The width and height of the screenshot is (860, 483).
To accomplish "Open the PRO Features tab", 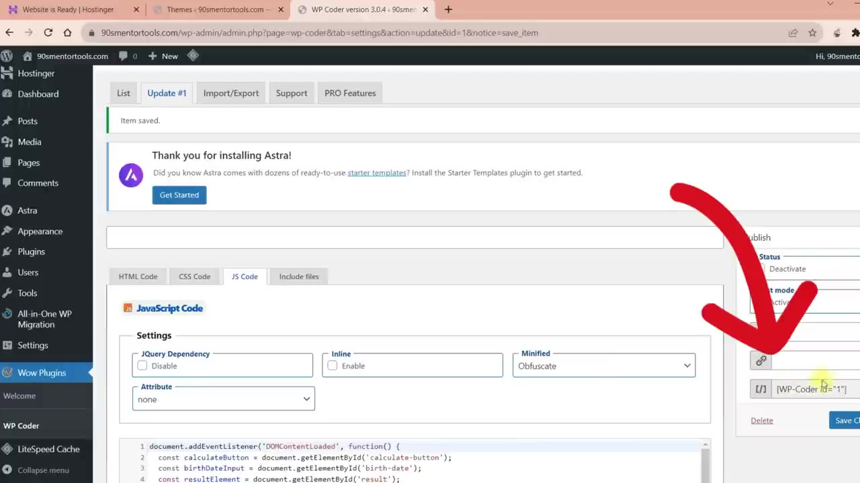I will (350, 93).
